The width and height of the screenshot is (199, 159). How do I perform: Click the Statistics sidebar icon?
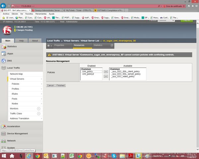tap(4, 46)
